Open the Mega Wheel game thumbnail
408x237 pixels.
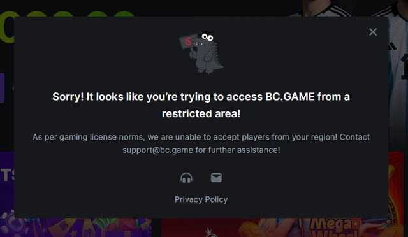pos(330,227)
